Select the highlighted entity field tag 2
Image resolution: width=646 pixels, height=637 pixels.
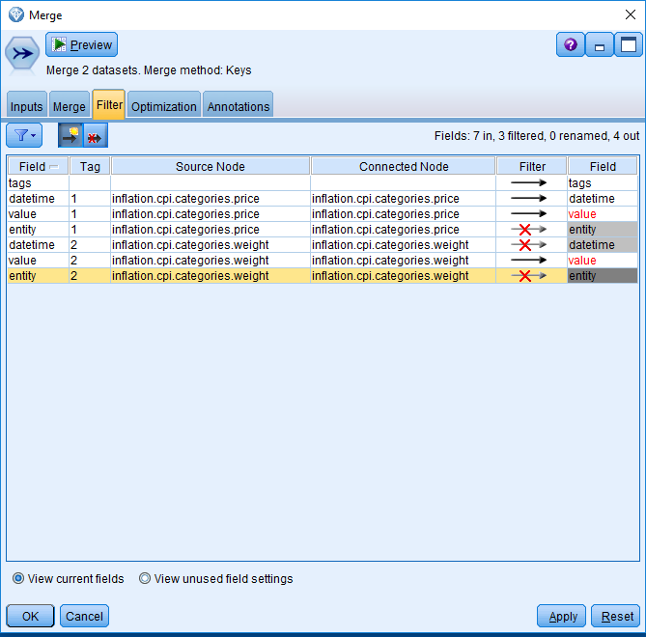[38, 275]
